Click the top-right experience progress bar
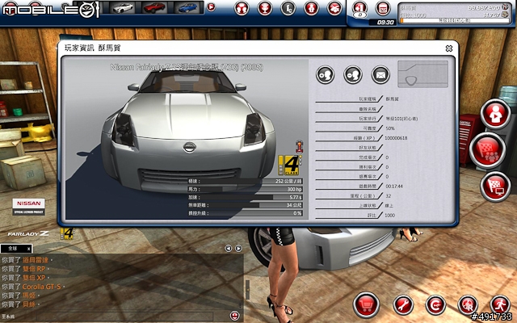517x323 pixels. 454,21
